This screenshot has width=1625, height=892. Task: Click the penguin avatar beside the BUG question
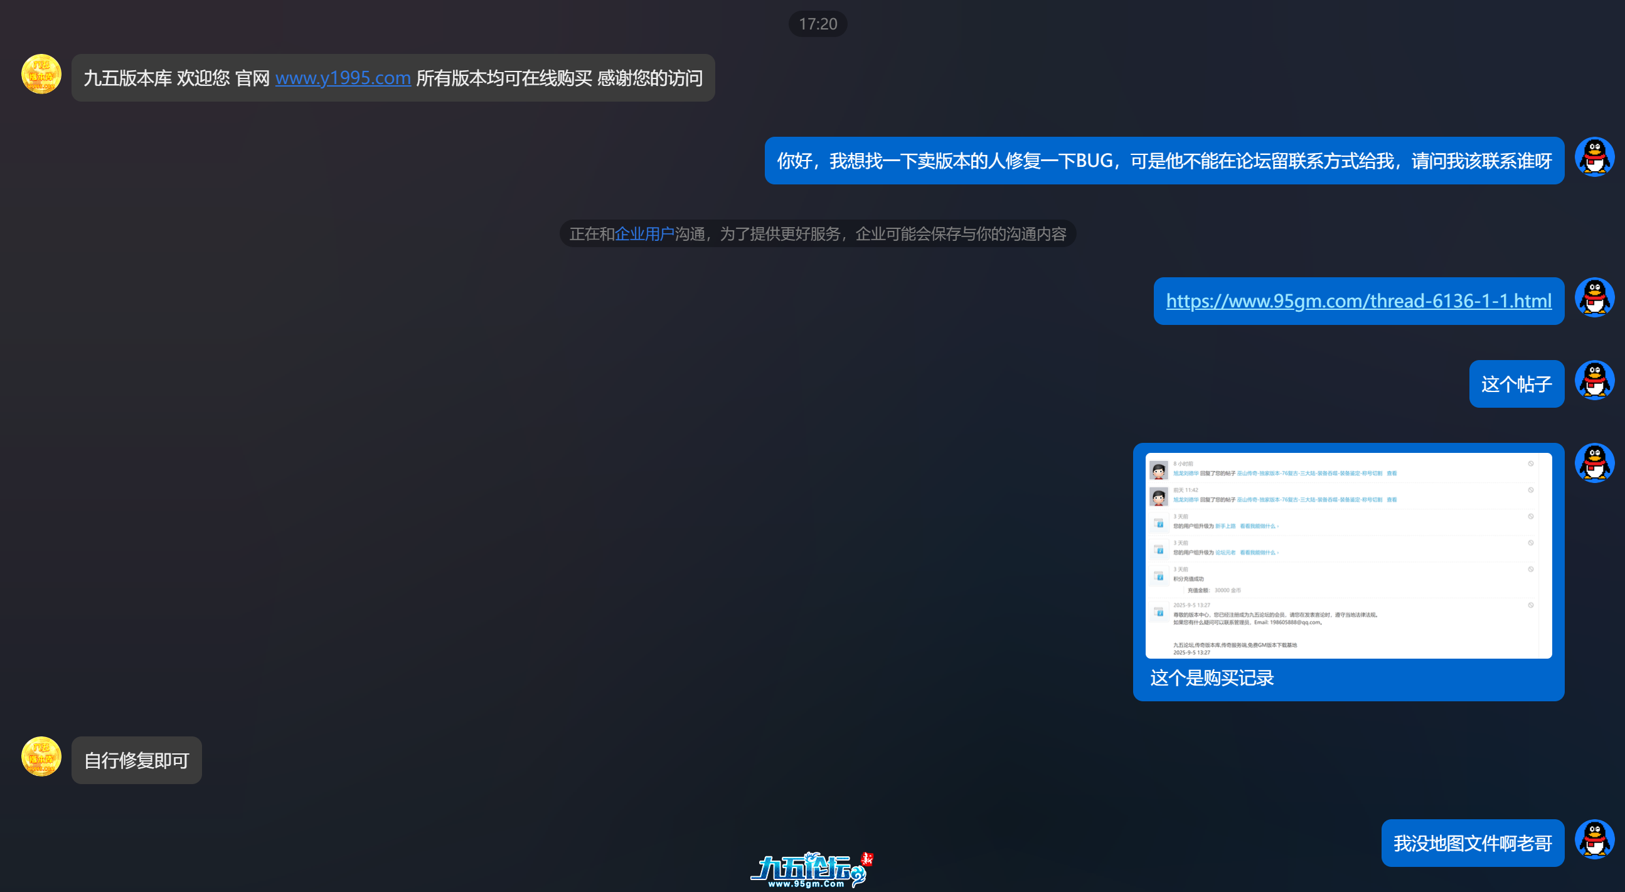pyautogui.click(x=1594, y=157)
